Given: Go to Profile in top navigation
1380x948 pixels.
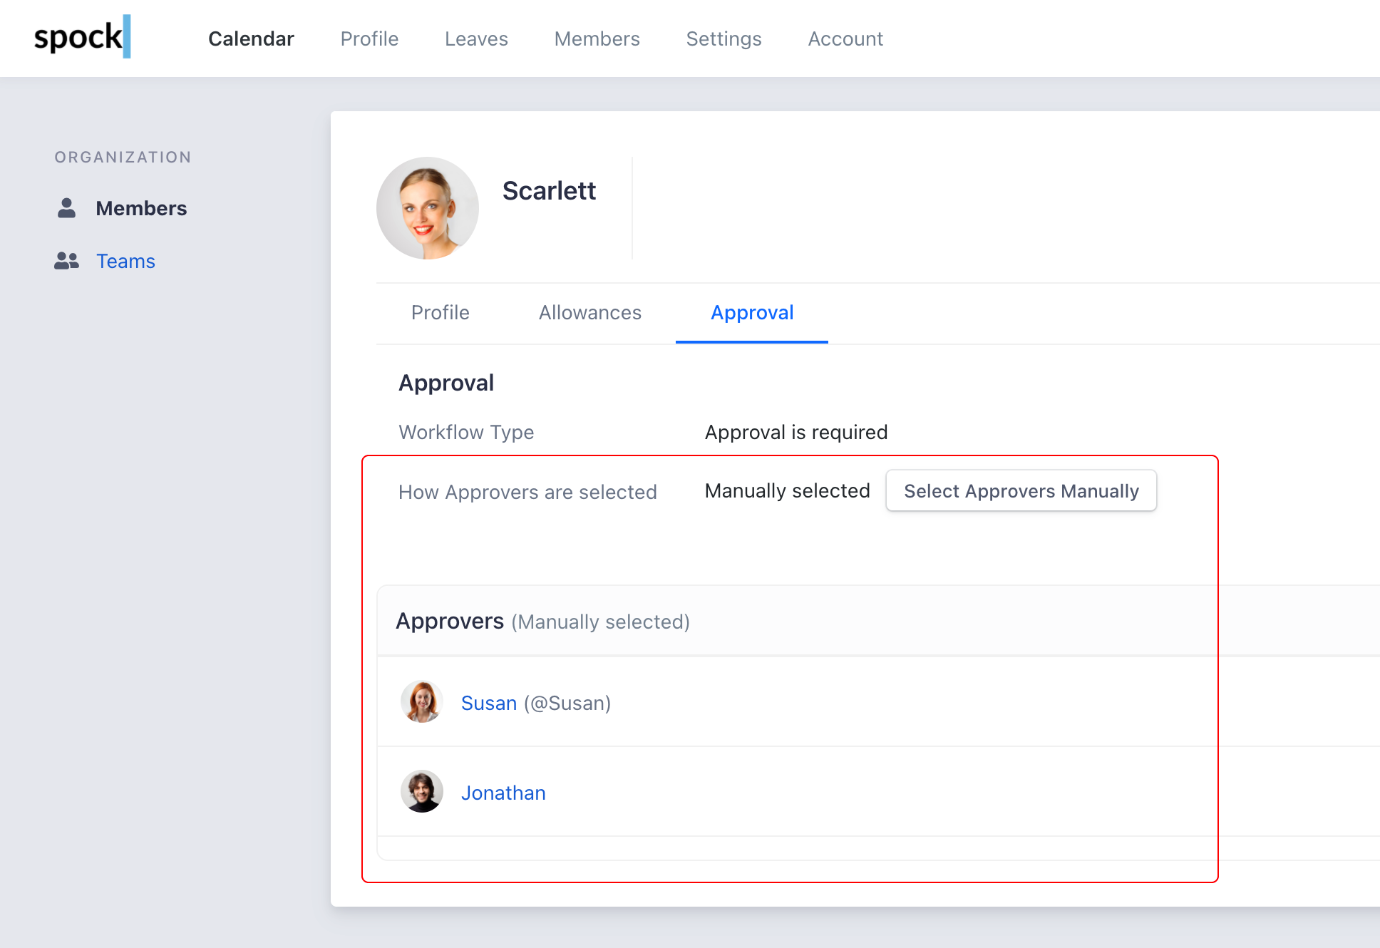Looking at the screenshot, I should click(369, 38).
